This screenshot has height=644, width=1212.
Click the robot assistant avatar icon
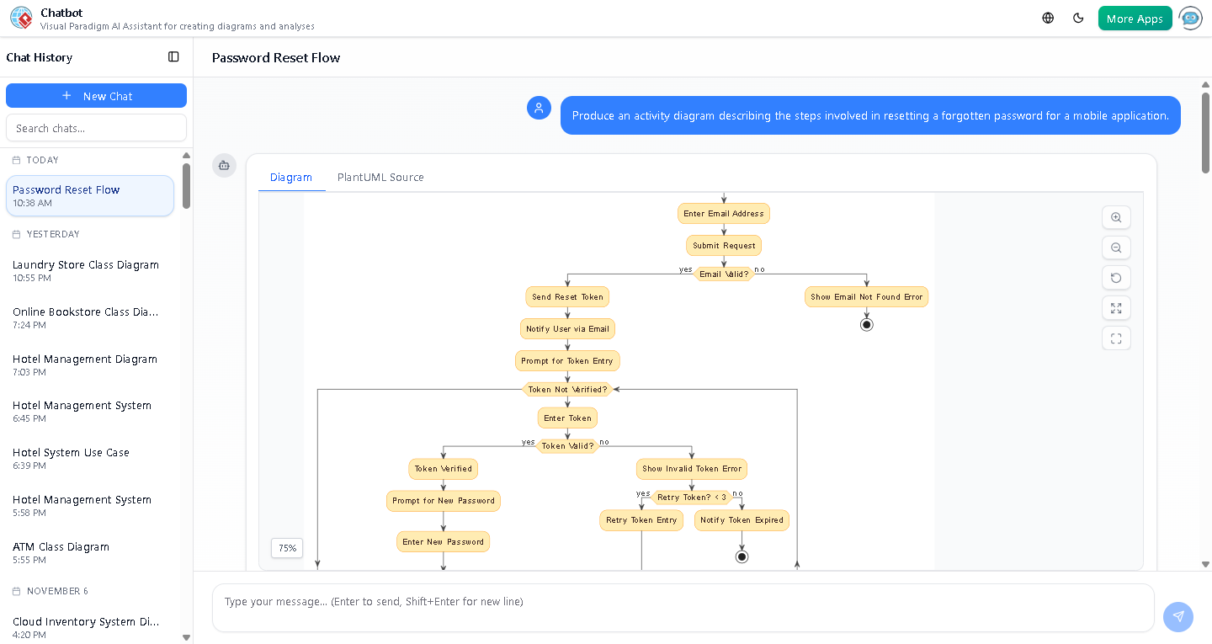coord(1190,17)
